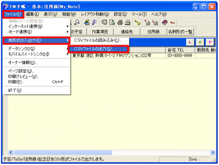Click the sort descending toolbar icon
Image resolution: width=219 pixels, height=165 pixels.
pyautogui.click(x=94, y=22)
